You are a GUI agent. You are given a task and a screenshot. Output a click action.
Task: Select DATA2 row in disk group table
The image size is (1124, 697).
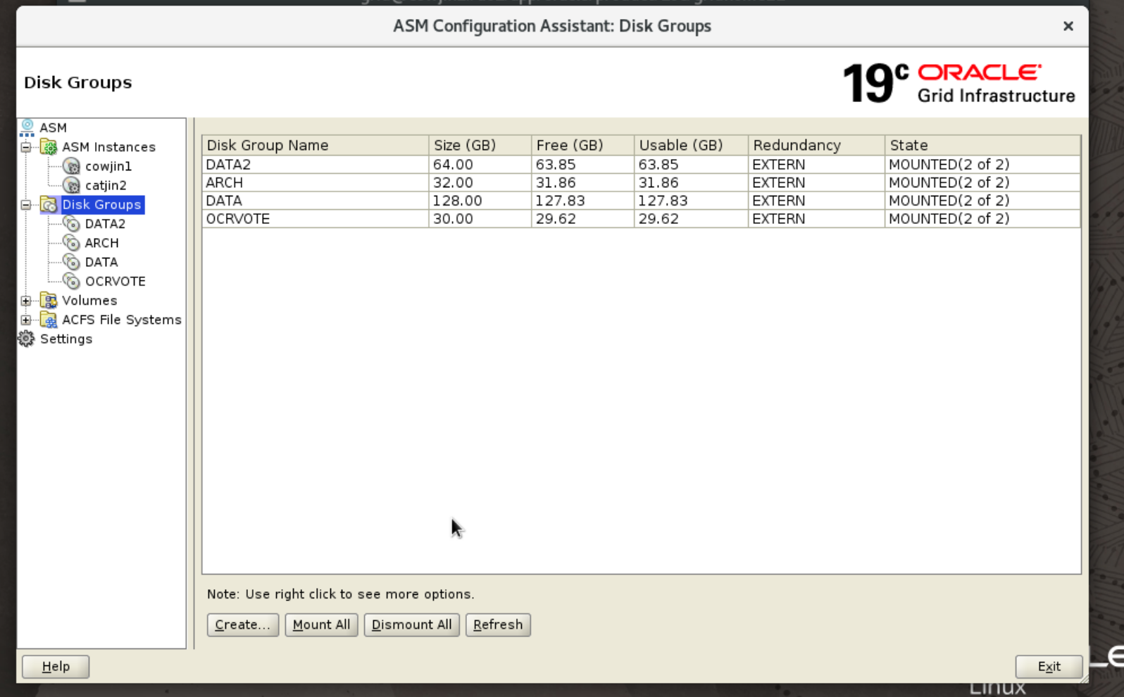[x=641, y=164]
